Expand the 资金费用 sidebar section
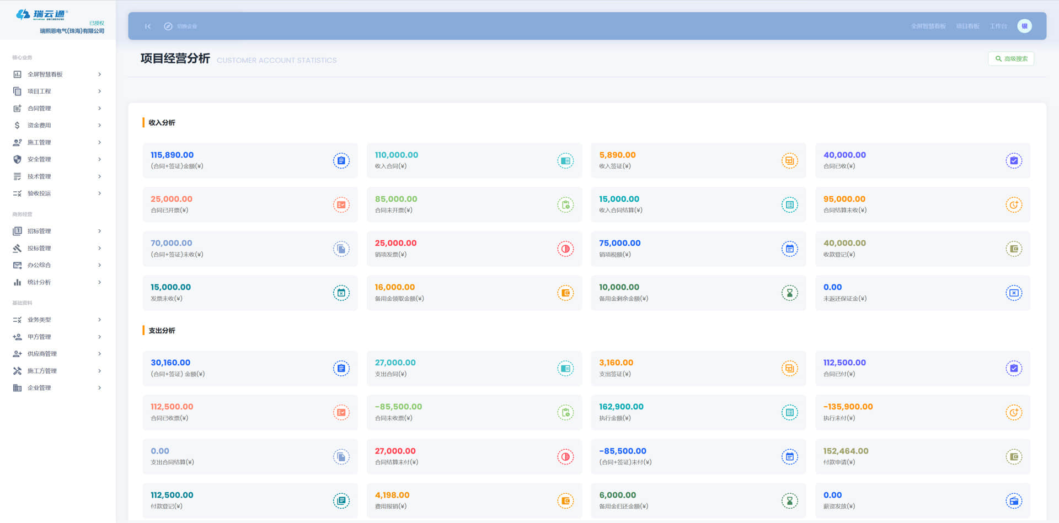Image resolution: width=1059 pixels, height=523 pixels. point(57,126)
